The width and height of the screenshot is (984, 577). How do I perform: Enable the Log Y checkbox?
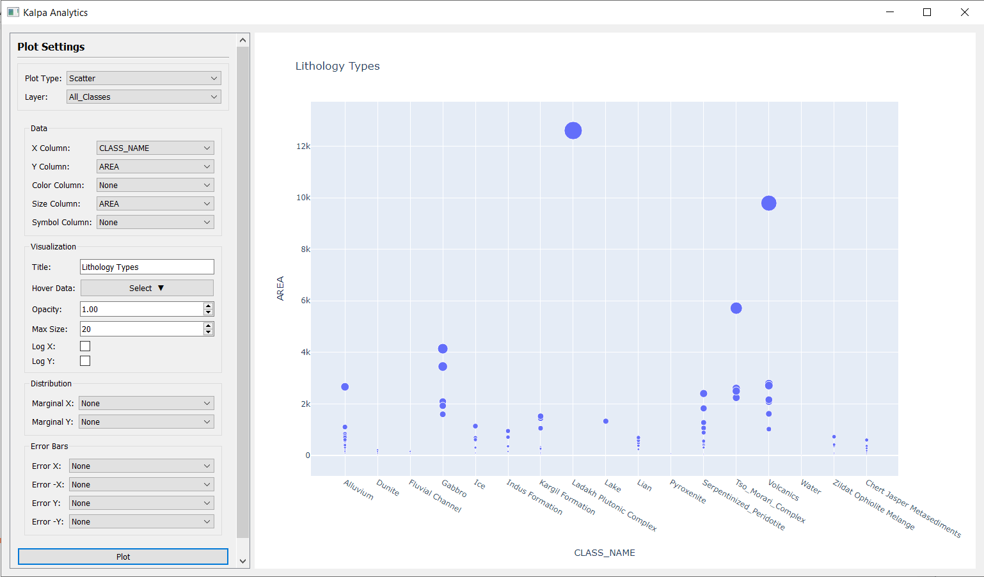point(85,361)
